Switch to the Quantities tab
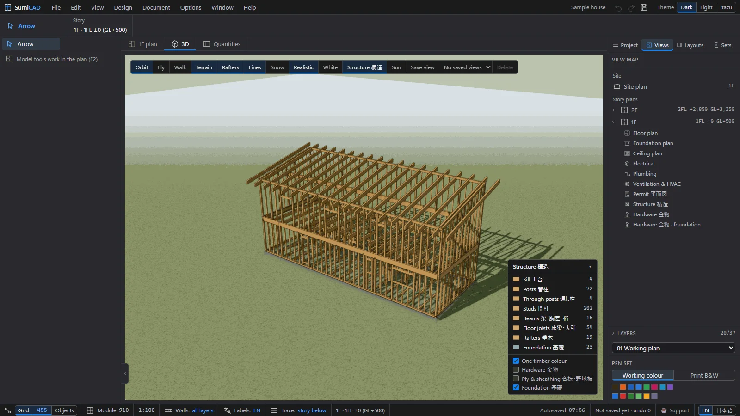Image resolution: width=740 pixels, height=416 pixels. [x=222, y=44]
